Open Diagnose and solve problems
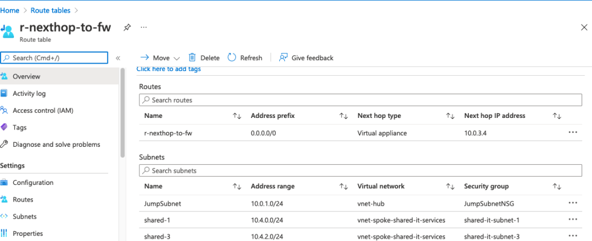This screenshot has width=592, height=241. (x=56, y=144)
